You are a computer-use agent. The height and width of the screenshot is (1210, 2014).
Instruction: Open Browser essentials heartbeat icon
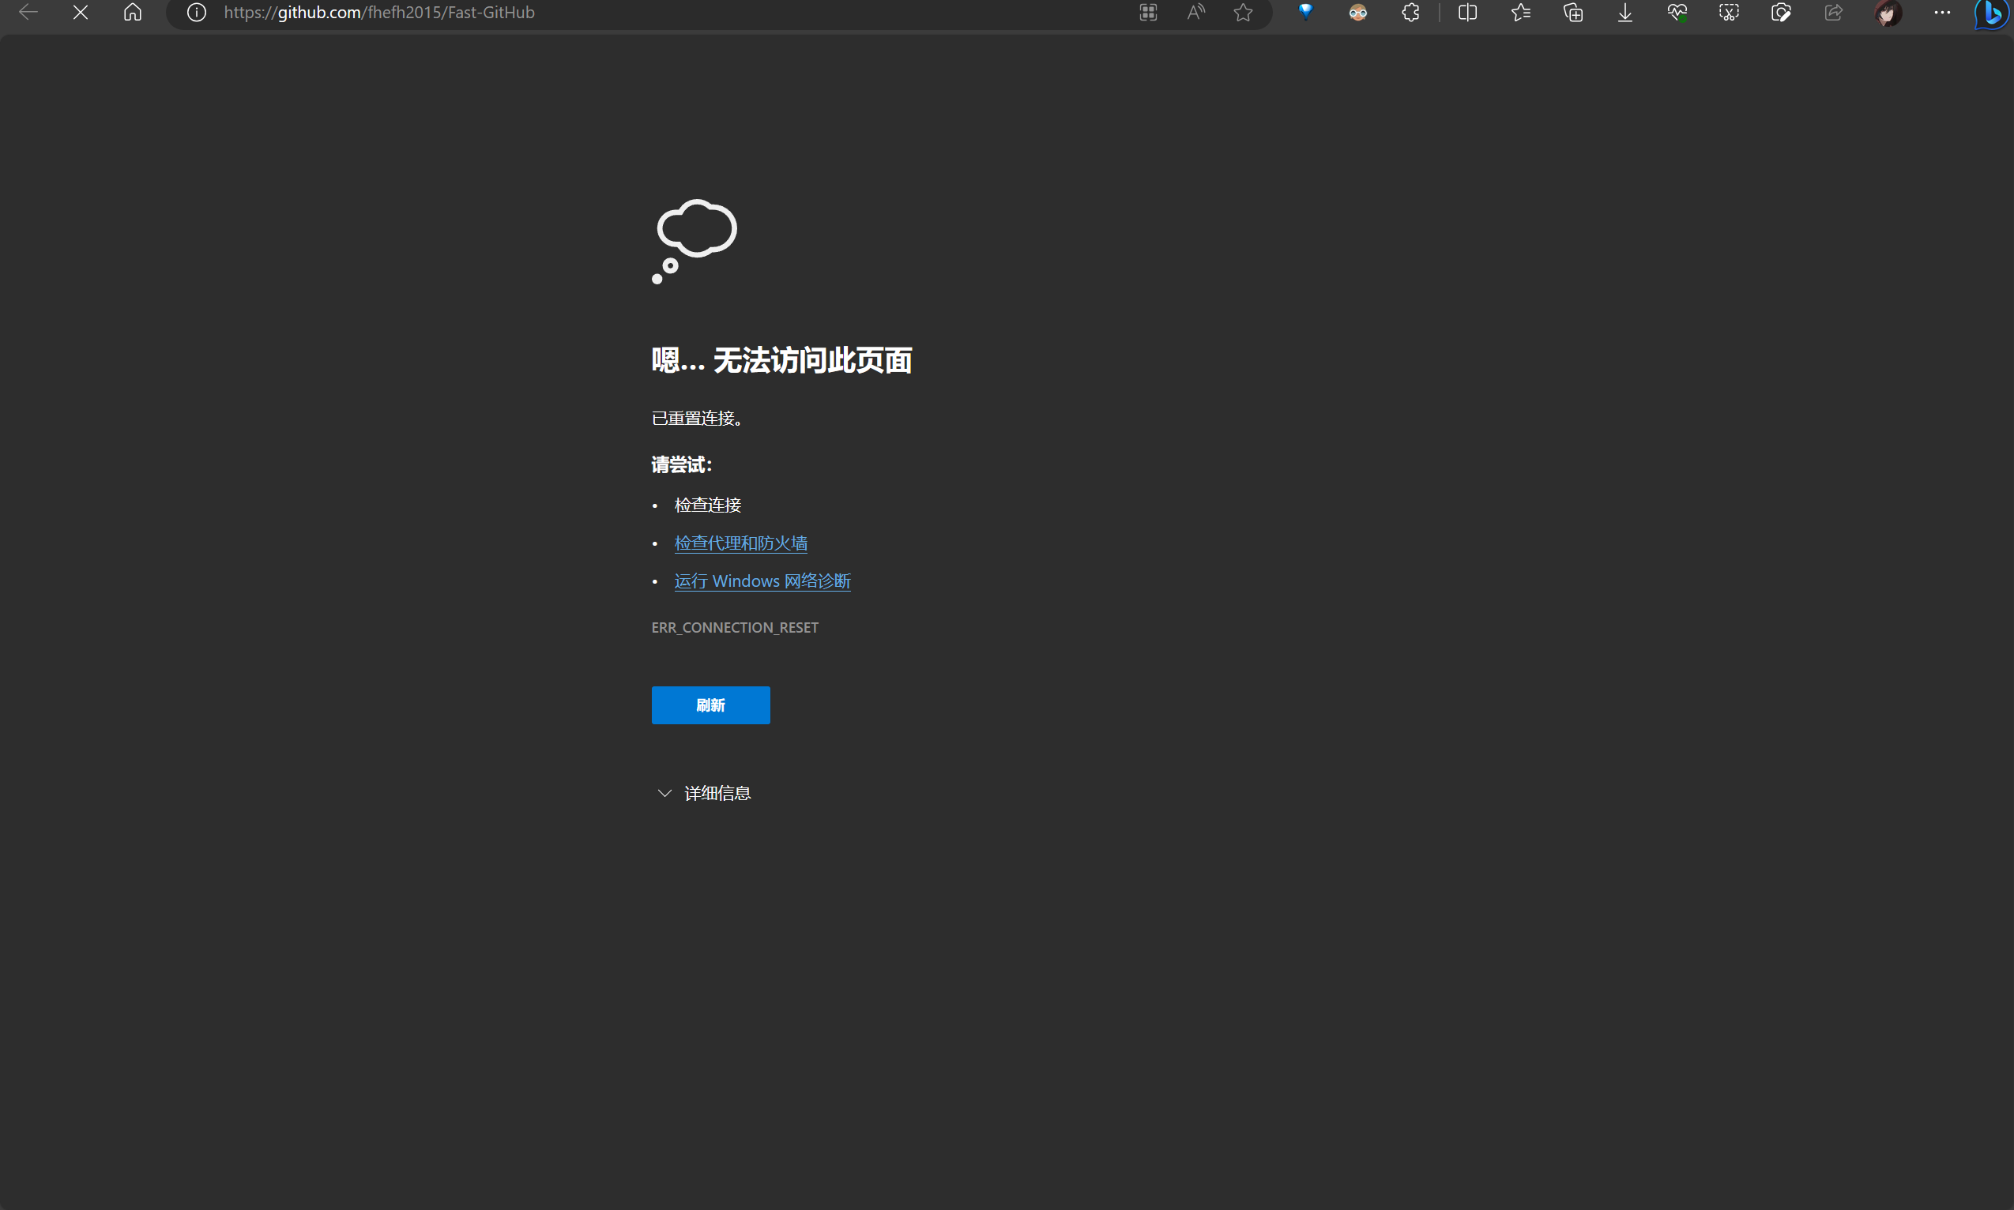(x=1677, y=12)
